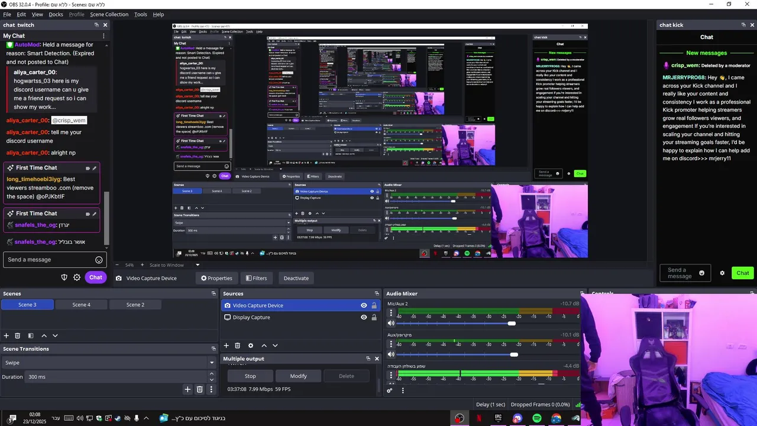Open Properties of the selected source
This screenshot has height=426, width=757.
(x=216, y=278)
